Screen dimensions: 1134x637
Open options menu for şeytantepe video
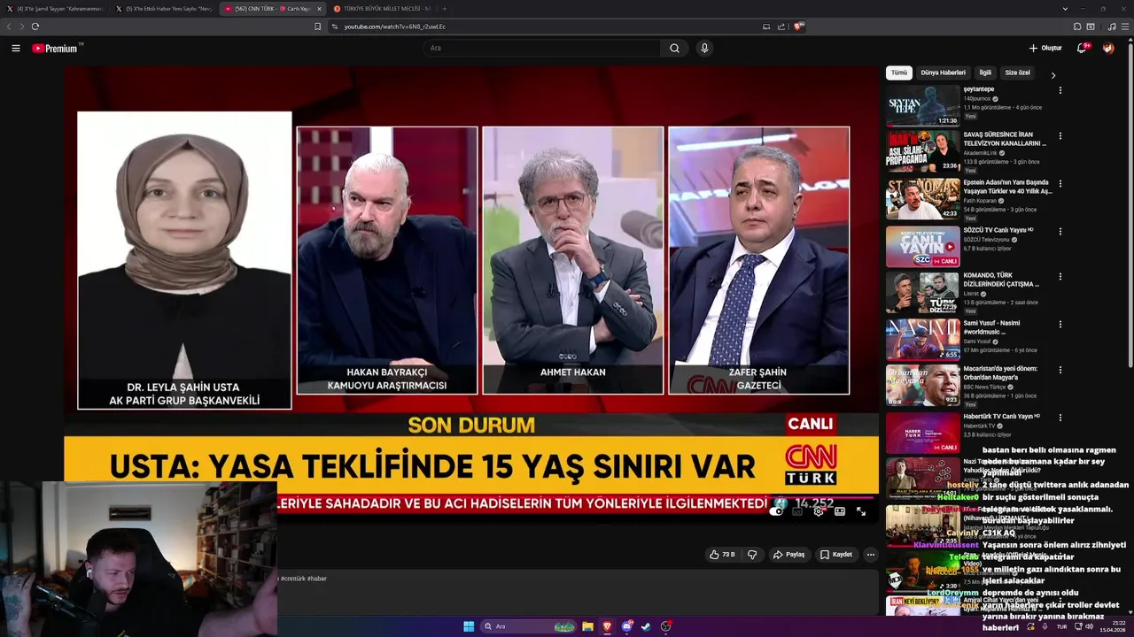1060,90
